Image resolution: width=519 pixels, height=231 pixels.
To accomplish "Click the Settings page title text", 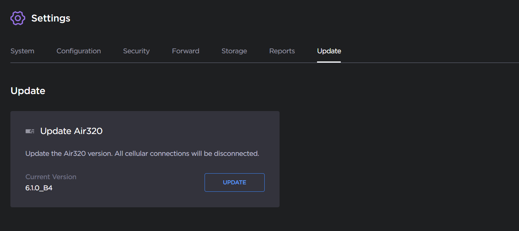I will tap(51, 18).
